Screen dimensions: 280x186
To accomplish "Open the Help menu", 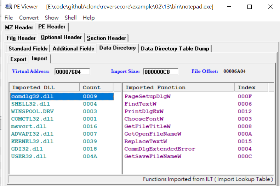I will [88, 18].
